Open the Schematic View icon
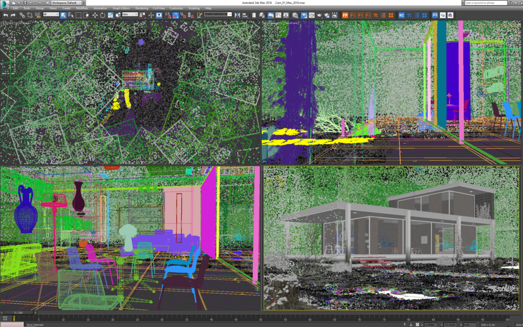The height and width of the screenshot is (327, 523). click(x=286, y=15)
